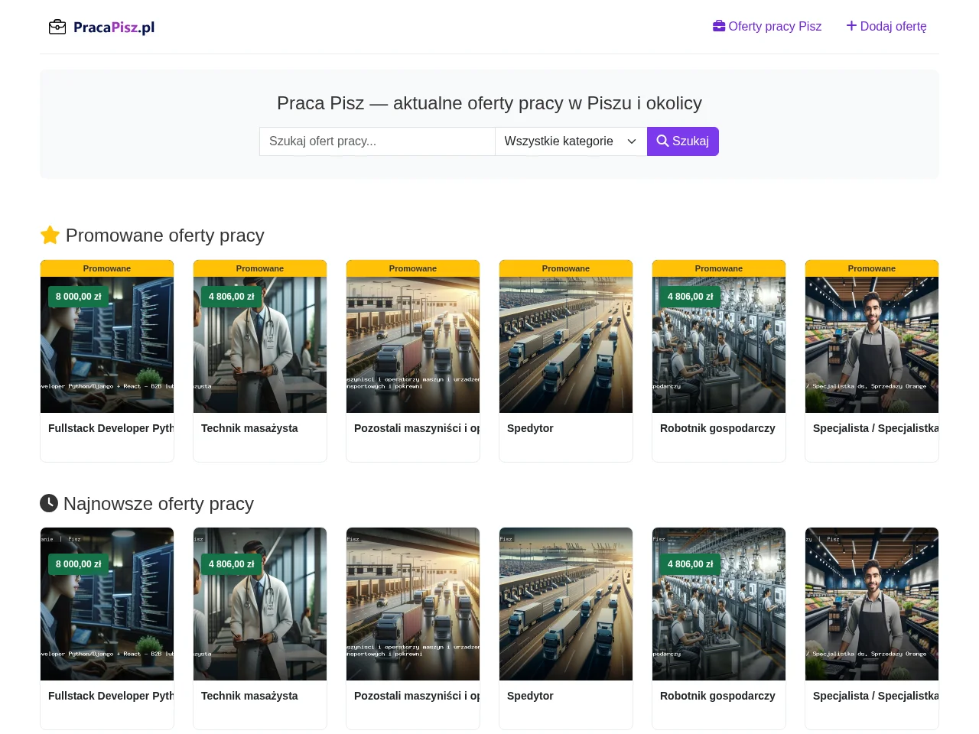Click the plus icon beside Dodaj ofertę
979x734 pixels.
[851, 26]
